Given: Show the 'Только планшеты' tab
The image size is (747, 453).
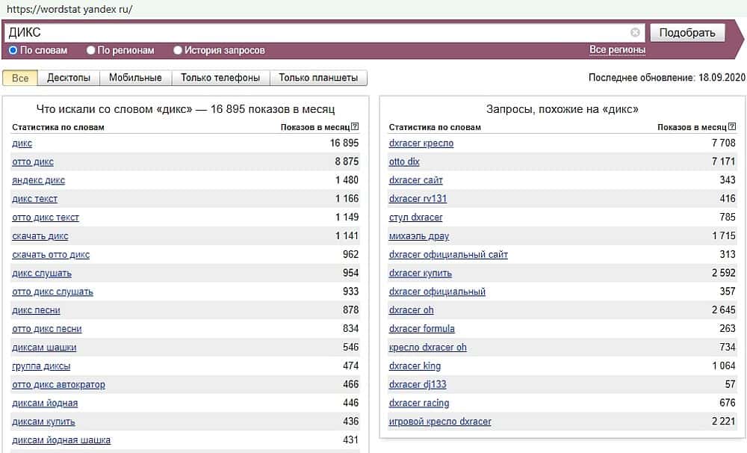Looking at the screenshot, I should 318,78.
